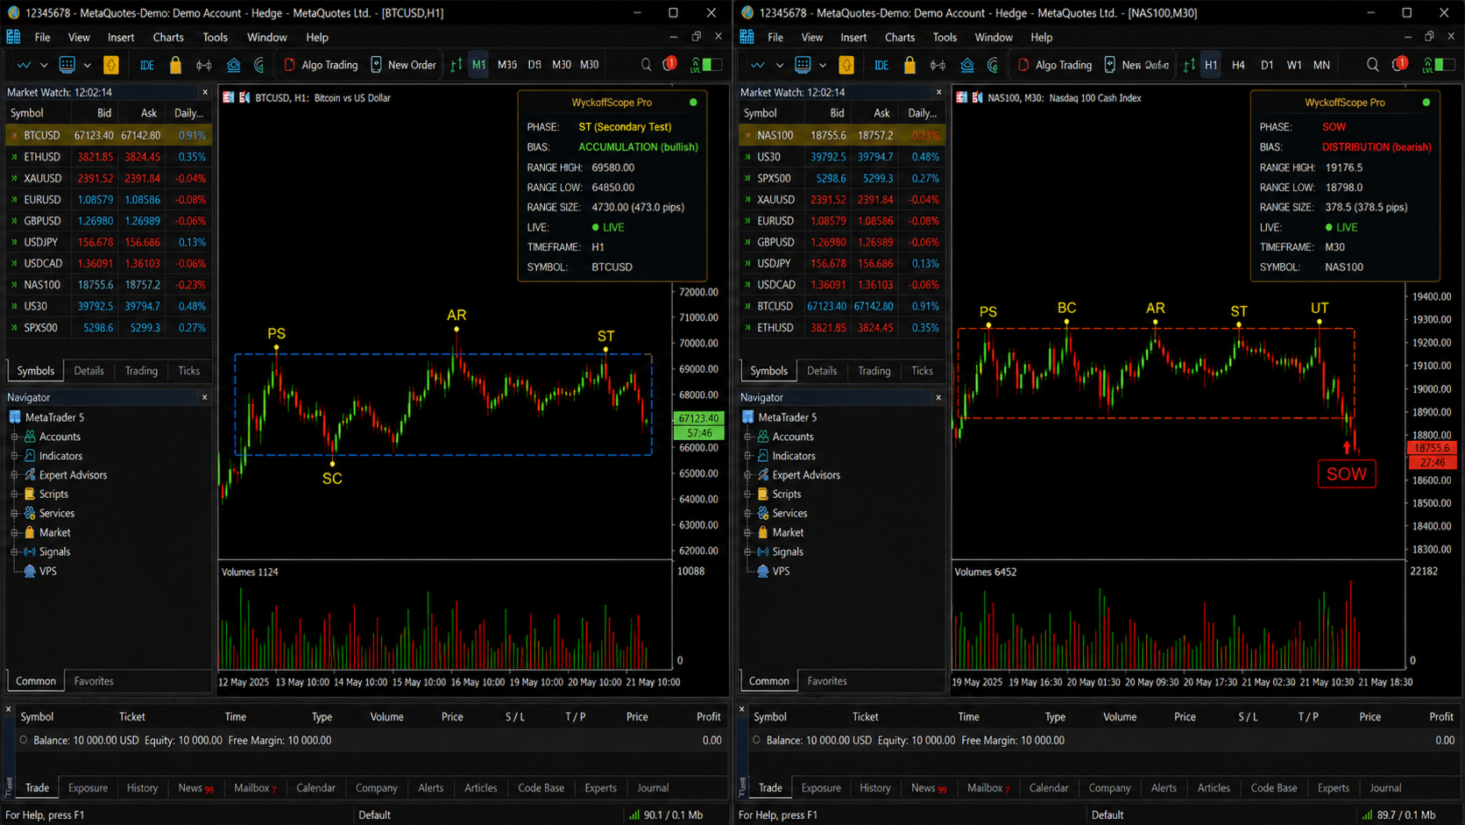
Task: Switch to Ticks tab in left Market Watch
Action: (188, 371)
